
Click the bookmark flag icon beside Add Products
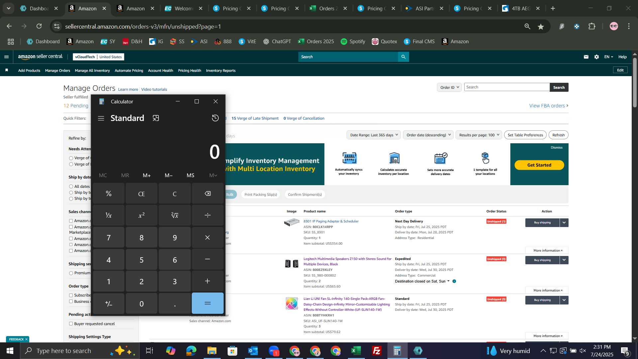7,70
